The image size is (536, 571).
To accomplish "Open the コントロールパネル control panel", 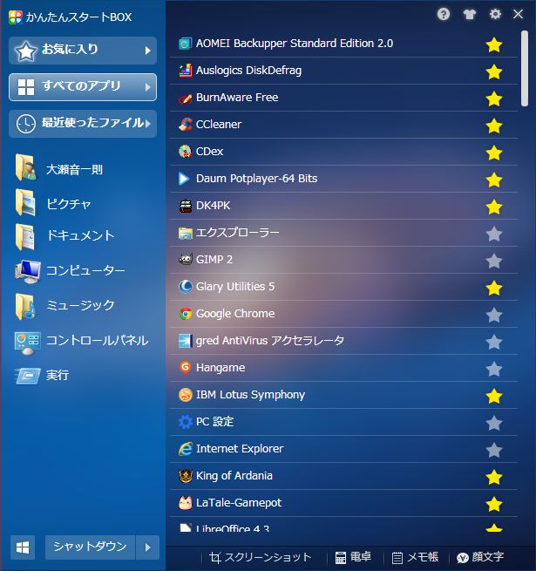I will 82,341.
